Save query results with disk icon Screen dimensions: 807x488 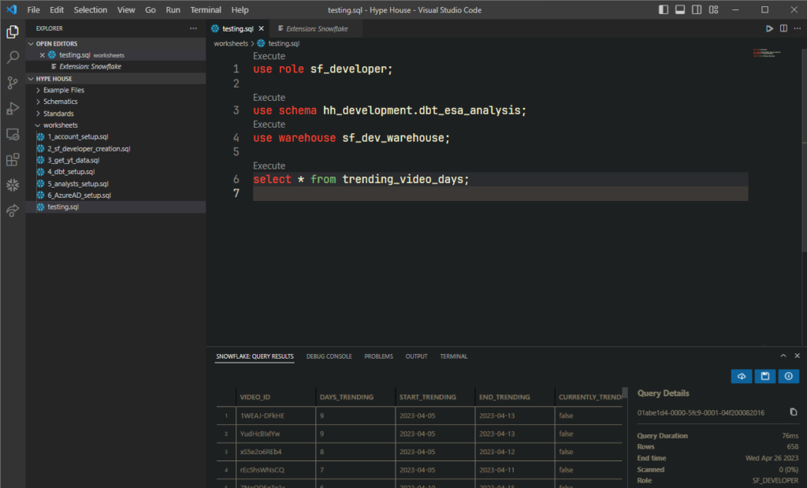(764, 377)
